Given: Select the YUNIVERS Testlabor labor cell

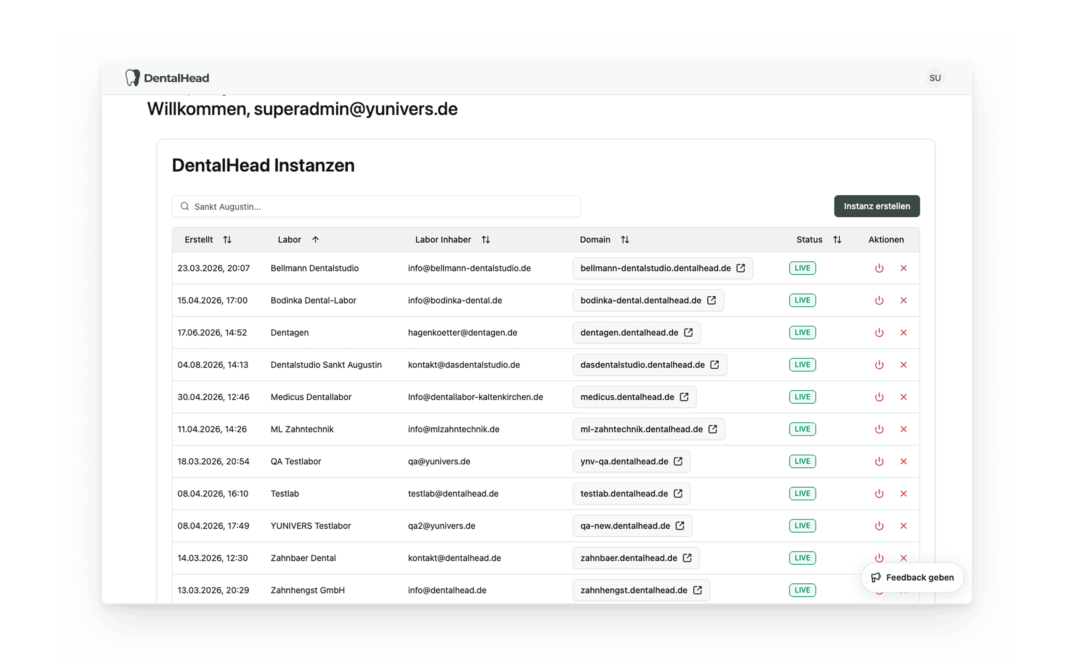Looking at the screenshot, I should [x=310, y=525].
